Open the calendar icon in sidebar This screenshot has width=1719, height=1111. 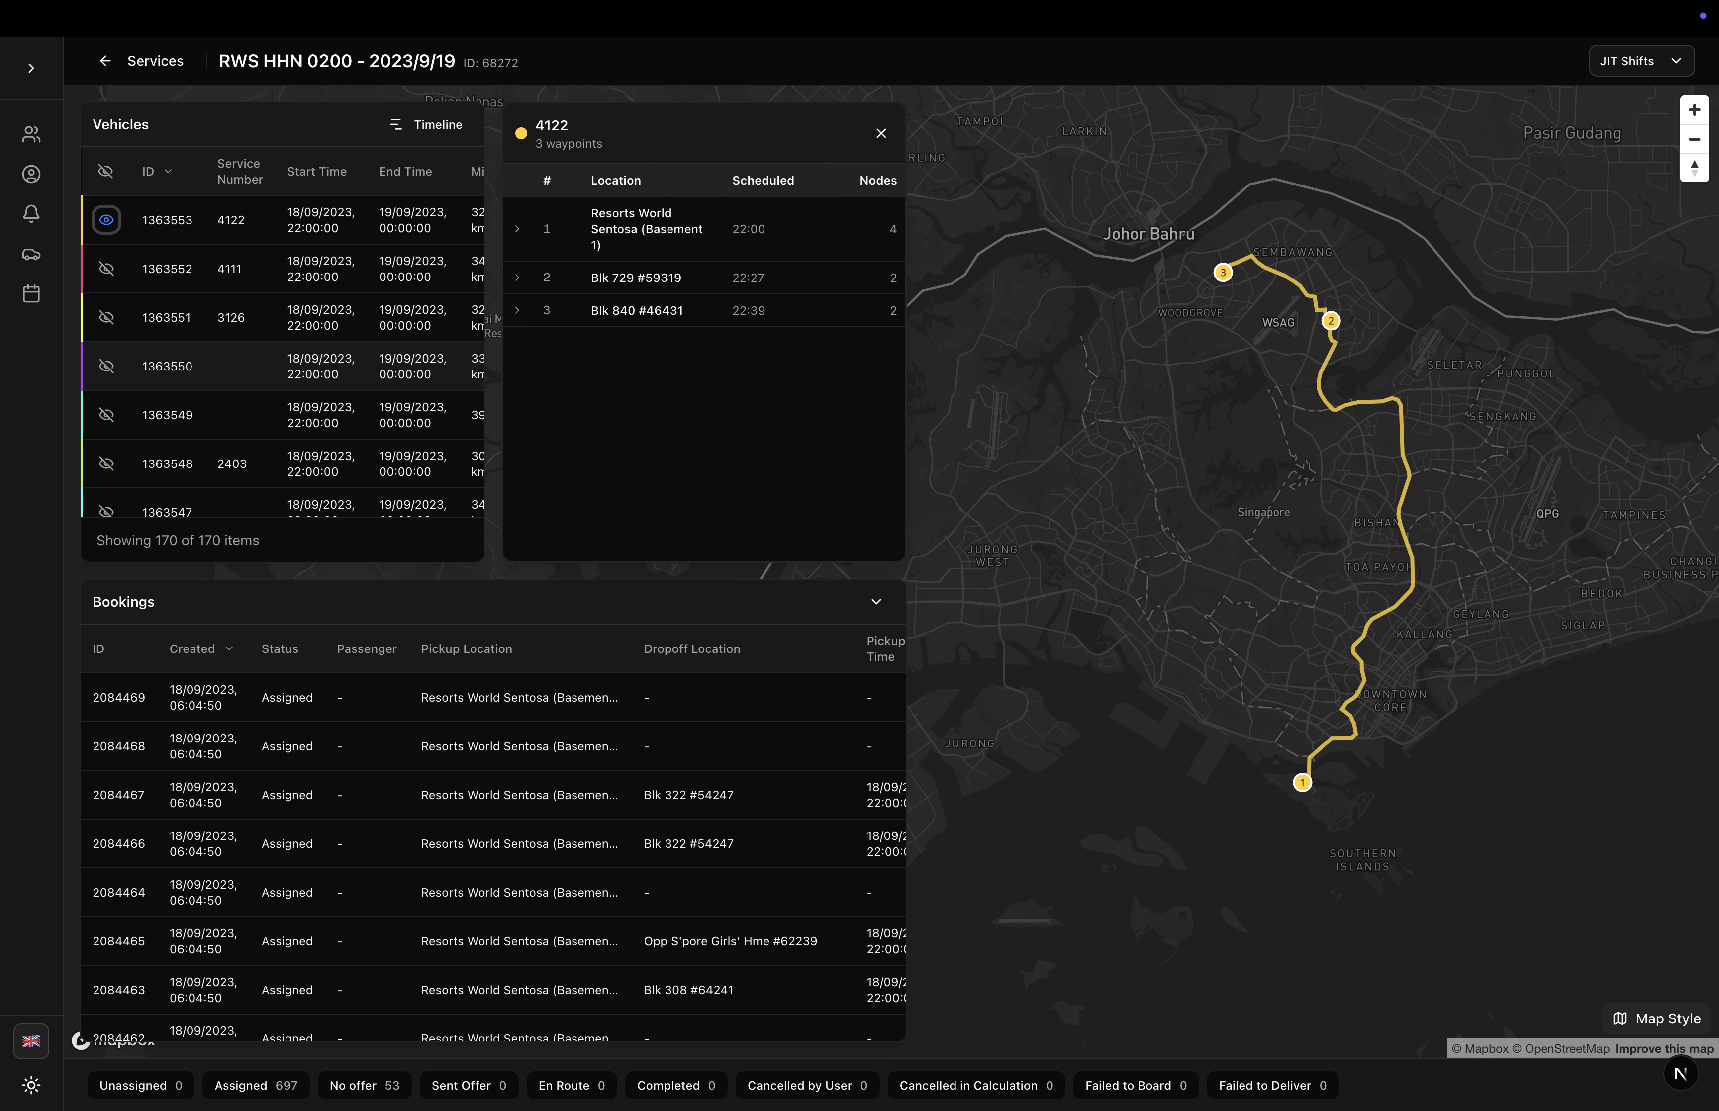click(31, 293)
